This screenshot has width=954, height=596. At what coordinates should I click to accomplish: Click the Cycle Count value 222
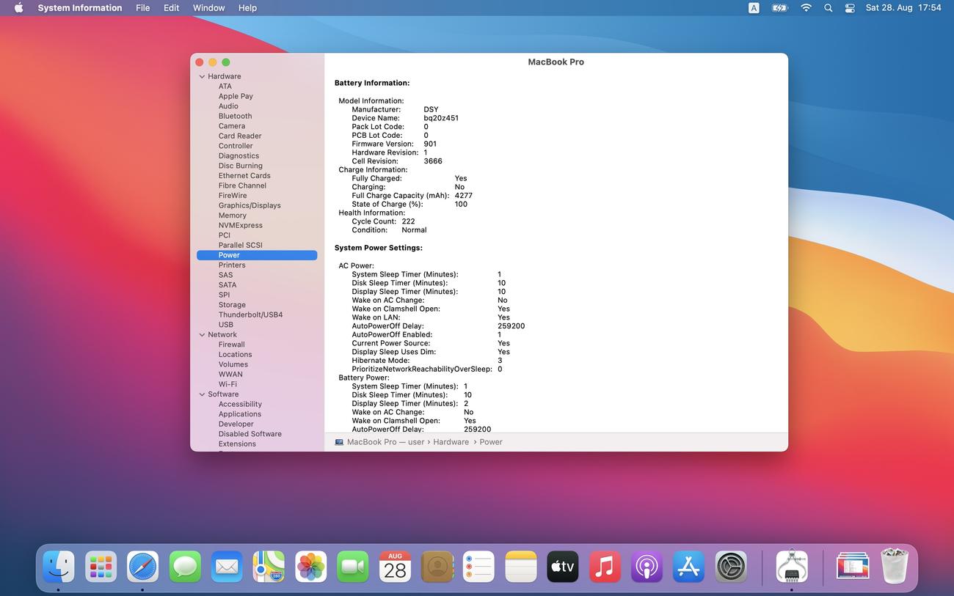[408, 221]
